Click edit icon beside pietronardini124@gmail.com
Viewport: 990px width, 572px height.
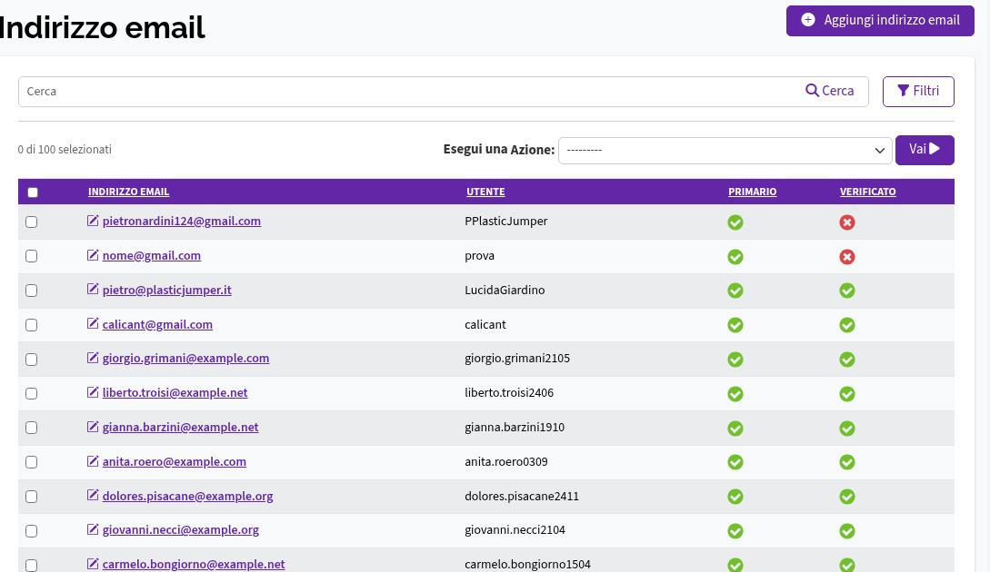[x=93, y=221]
